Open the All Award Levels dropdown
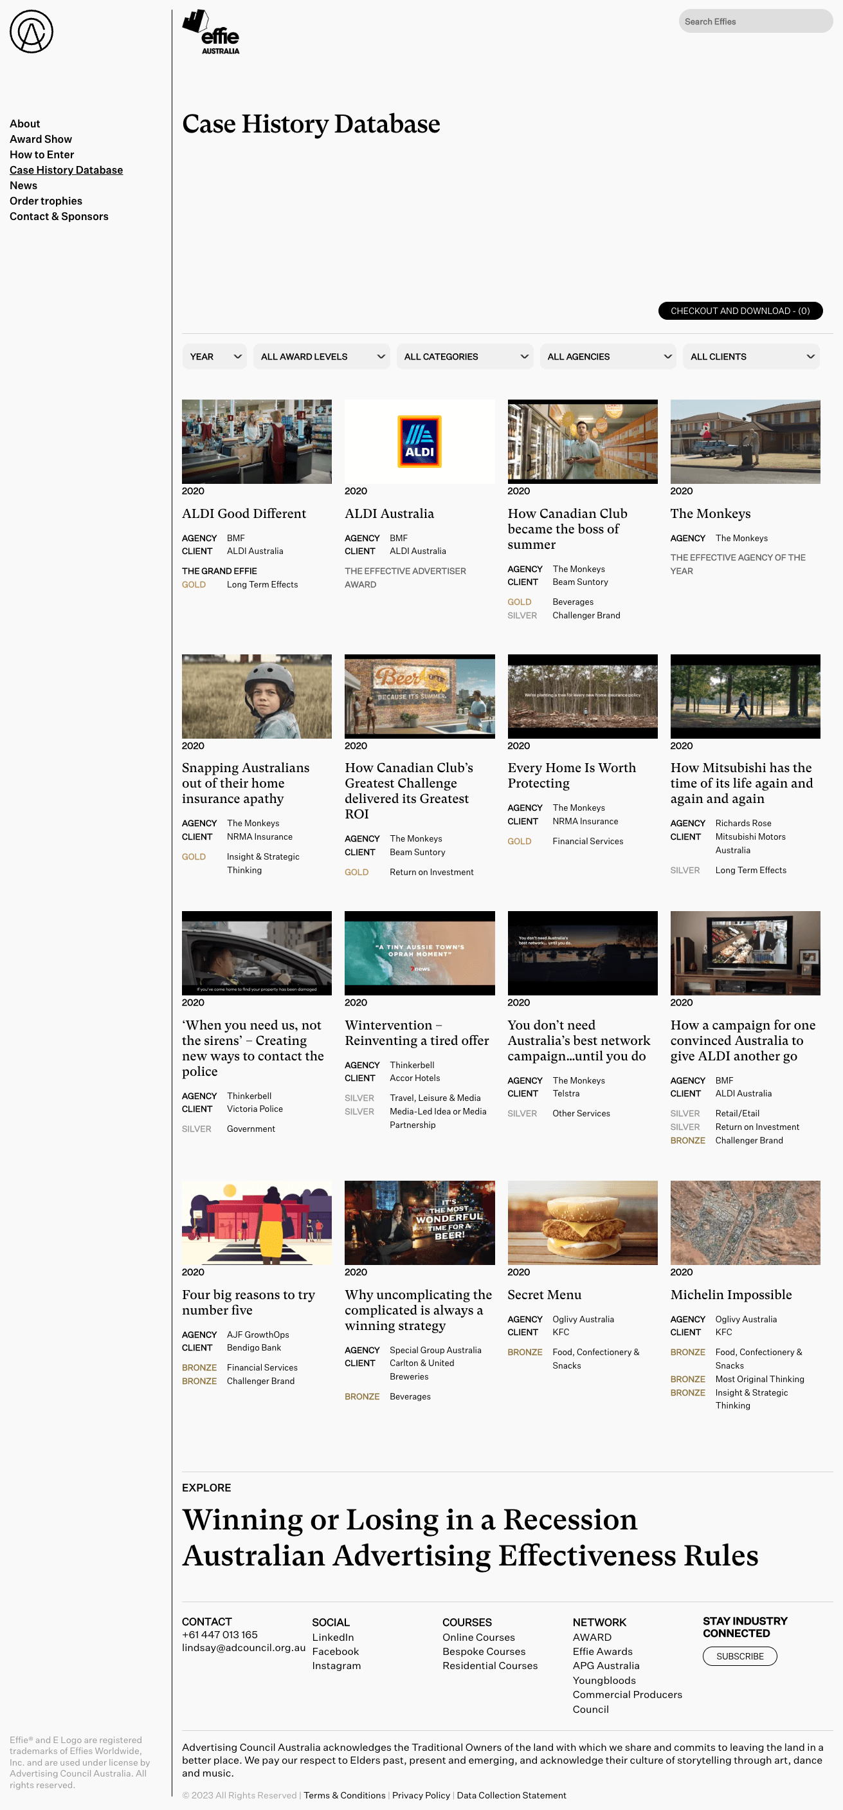This screenshot has width=843, height=1810. [321, 356]
